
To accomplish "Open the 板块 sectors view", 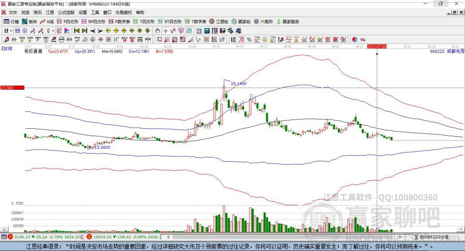I will (29, 22).
